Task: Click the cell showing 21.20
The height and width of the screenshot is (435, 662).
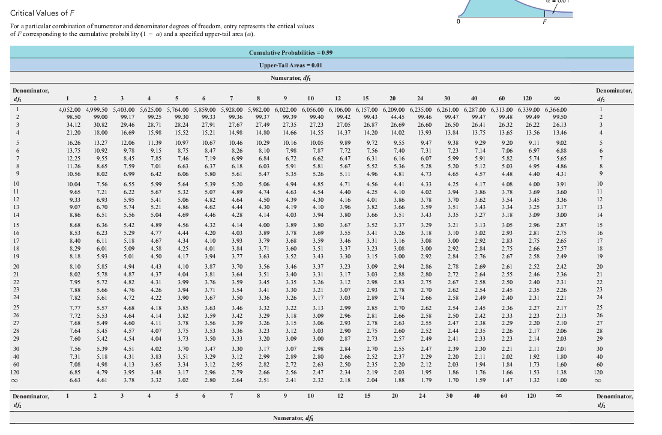Action: click(73, 133)
